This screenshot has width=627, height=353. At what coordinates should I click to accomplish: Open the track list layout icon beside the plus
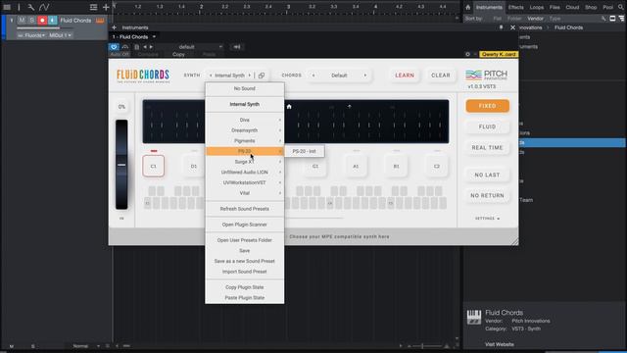pyautogui.click(x=94, y=7)
